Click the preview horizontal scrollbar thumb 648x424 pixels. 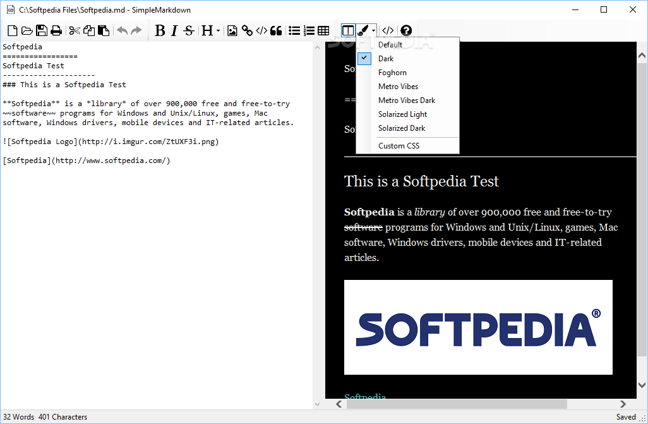[x=457, y=404]
